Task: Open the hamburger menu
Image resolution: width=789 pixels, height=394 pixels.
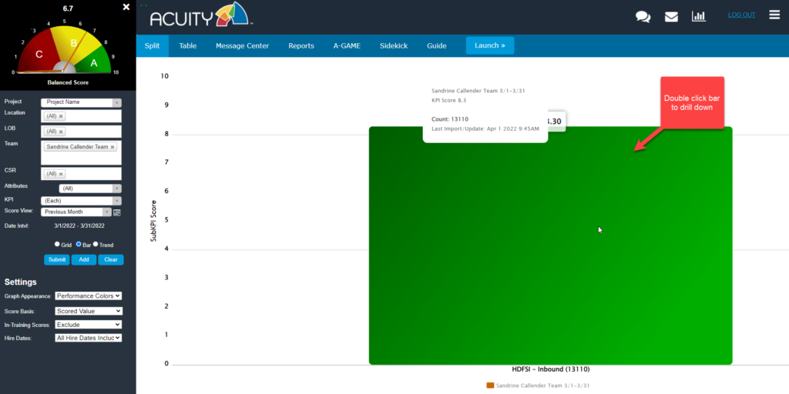Action: coord(774,15)
